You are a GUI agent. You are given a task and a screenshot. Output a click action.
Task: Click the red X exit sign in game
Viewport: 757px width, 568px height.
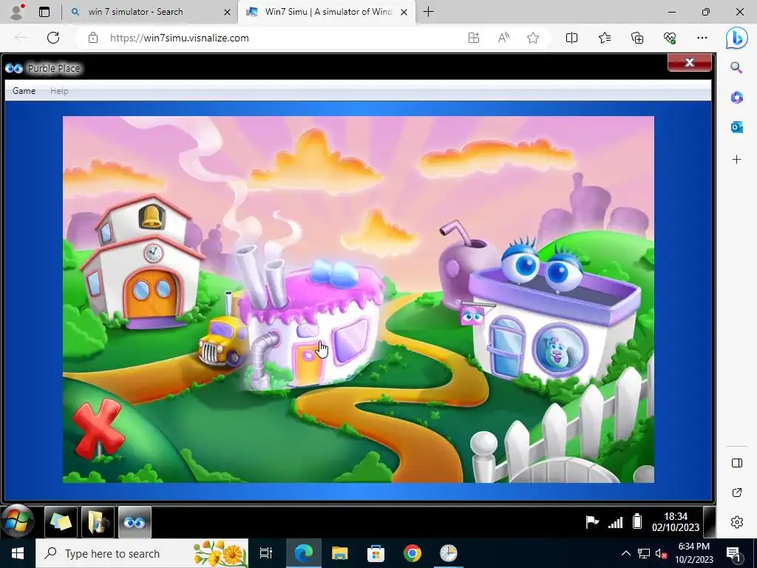[98, 428]
